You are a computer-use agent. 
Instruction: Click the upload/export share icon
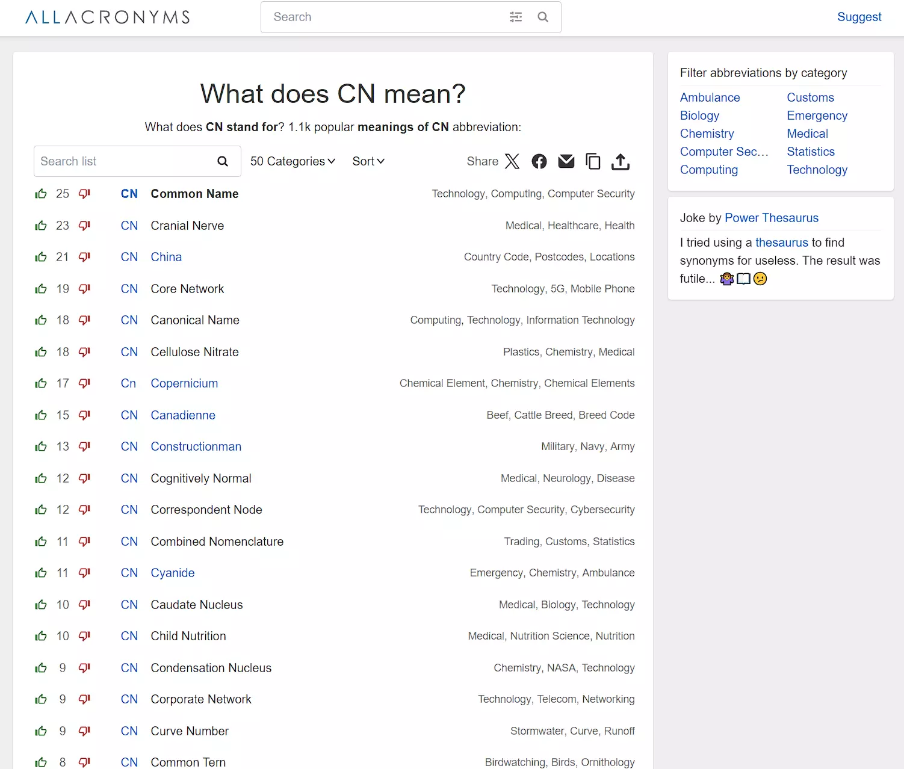click(x=621, y=161)
